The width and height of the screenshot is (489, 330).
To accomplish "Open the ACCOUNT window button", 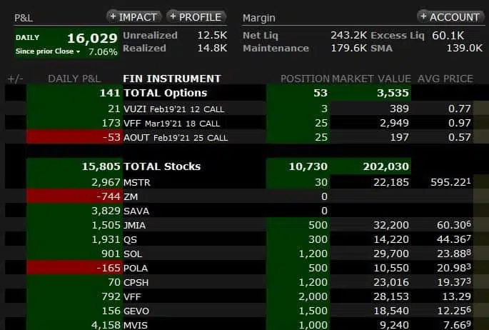I will click(x=450, y=17).
